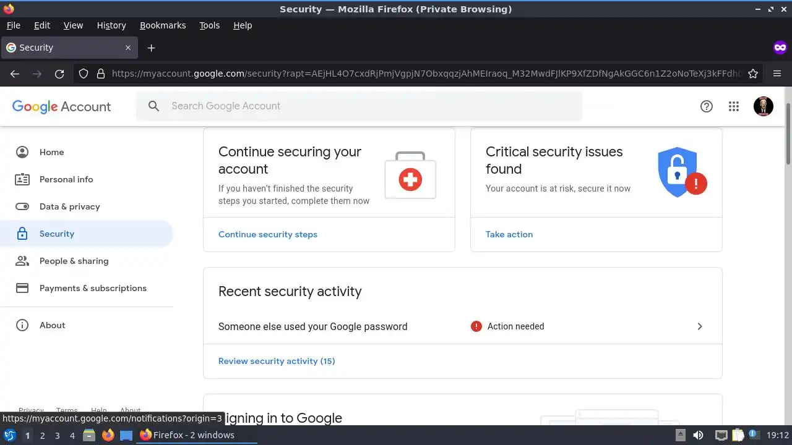Open 'Review security activity (15)' link
Viewport: 792px width, 445px height.
click(277, 361)
